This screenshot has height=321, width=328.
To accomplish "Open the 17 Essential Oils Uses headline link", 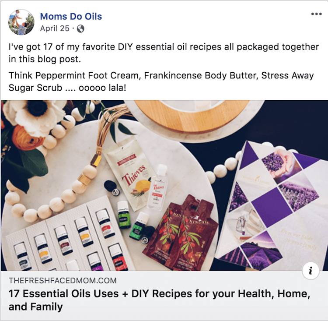I will pos(159,300).
